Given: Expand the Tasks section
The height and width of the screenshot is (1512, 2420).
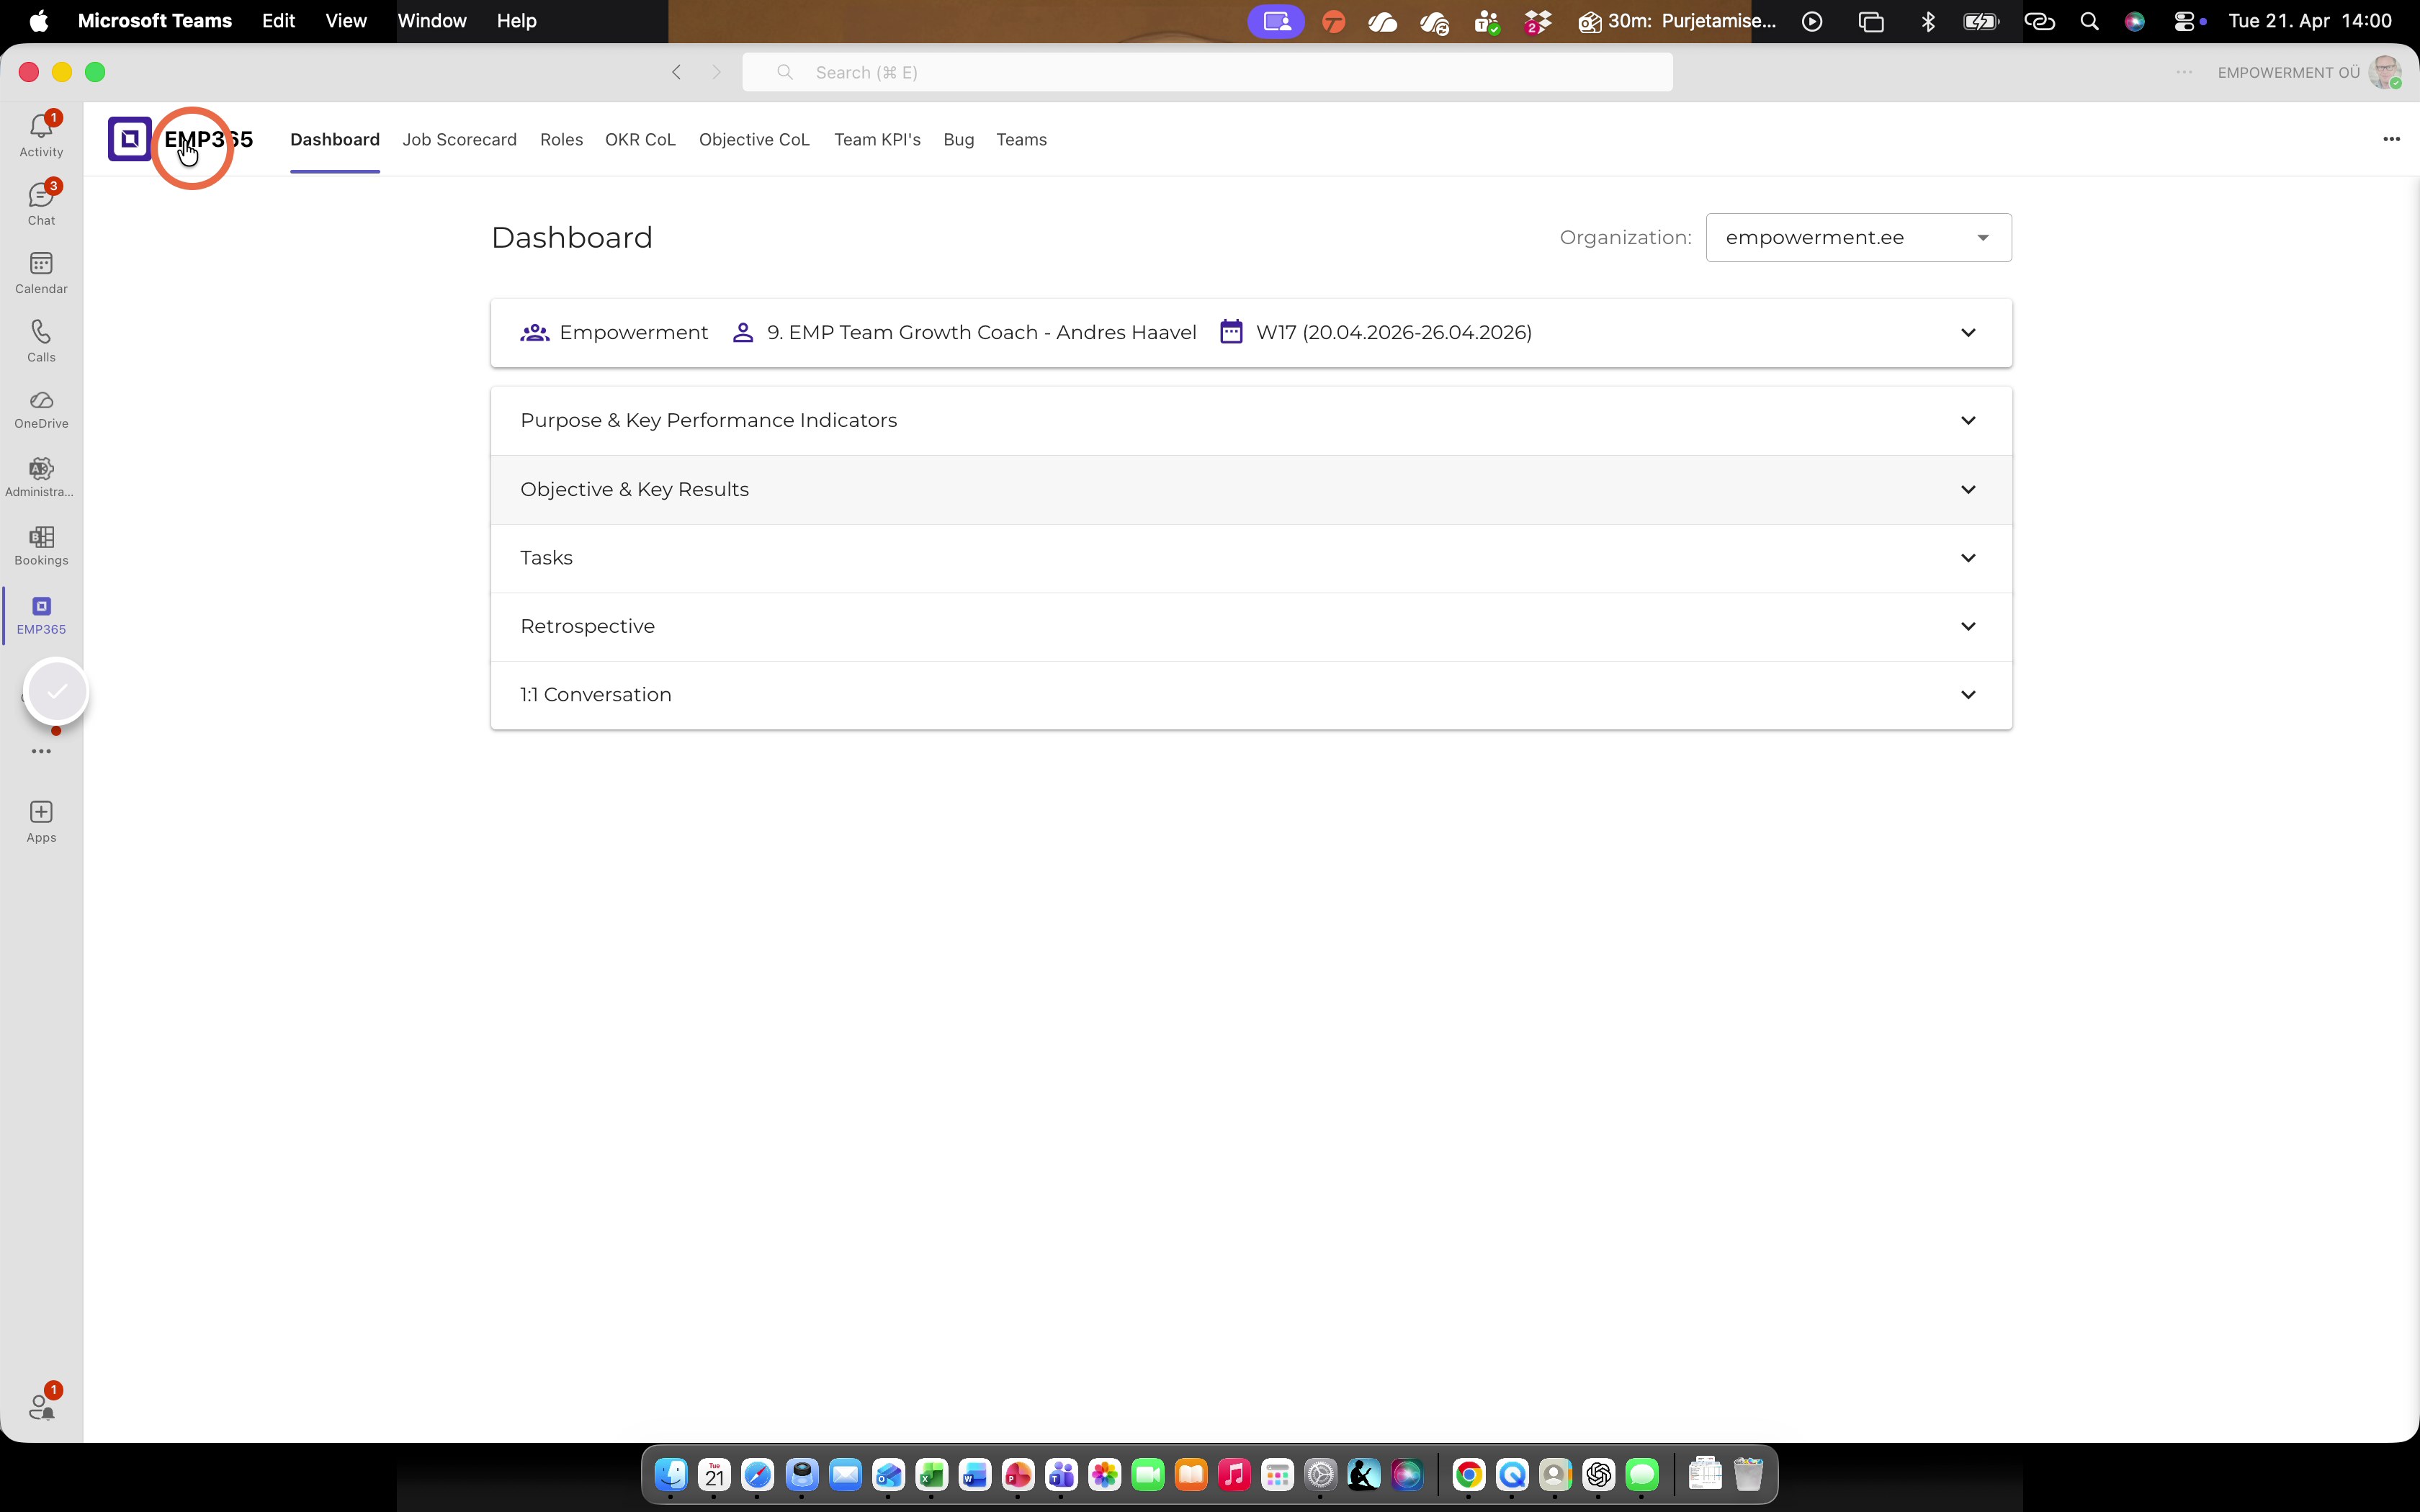Looking at the screenshot, I should coord(1251,558).
